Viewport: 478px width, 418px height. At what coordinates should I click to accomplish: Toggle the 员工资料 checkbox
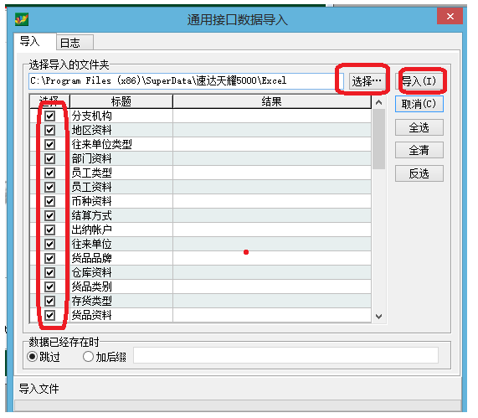pos(49,187)
